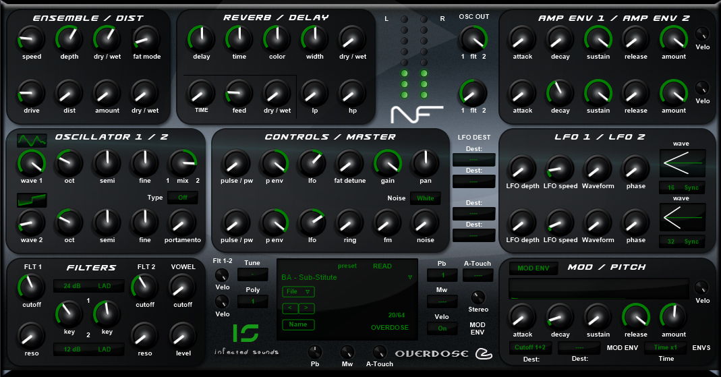Click the Mw value field
Image resolution: width=721 pixels, height=377 pixels.
click(442, 301)
